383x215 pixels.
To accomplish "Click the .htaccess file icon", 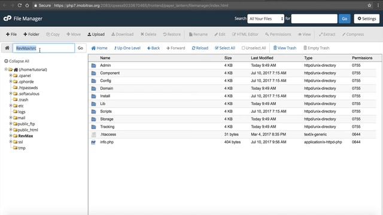I will (x=93, y=134).
